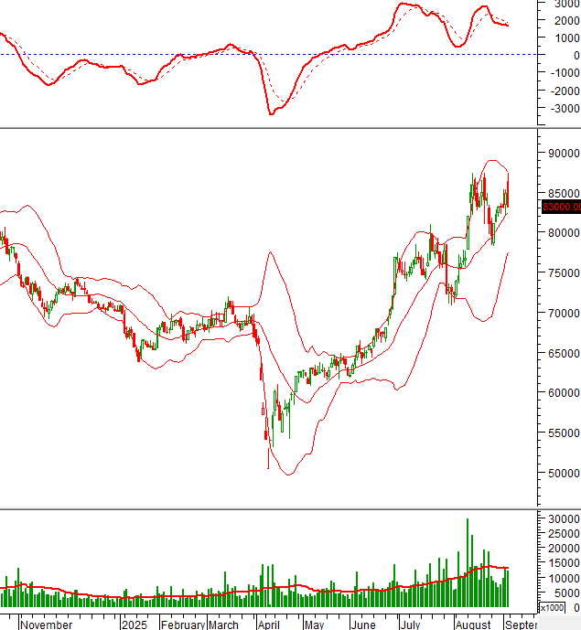Click the oscillator's lowest trough near April
581x630 pixels.
271,113
